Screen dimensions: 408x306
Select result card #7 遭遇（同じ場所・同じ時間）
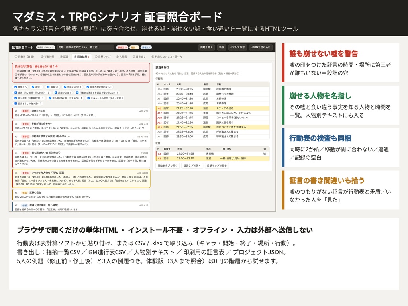(81, 207)
